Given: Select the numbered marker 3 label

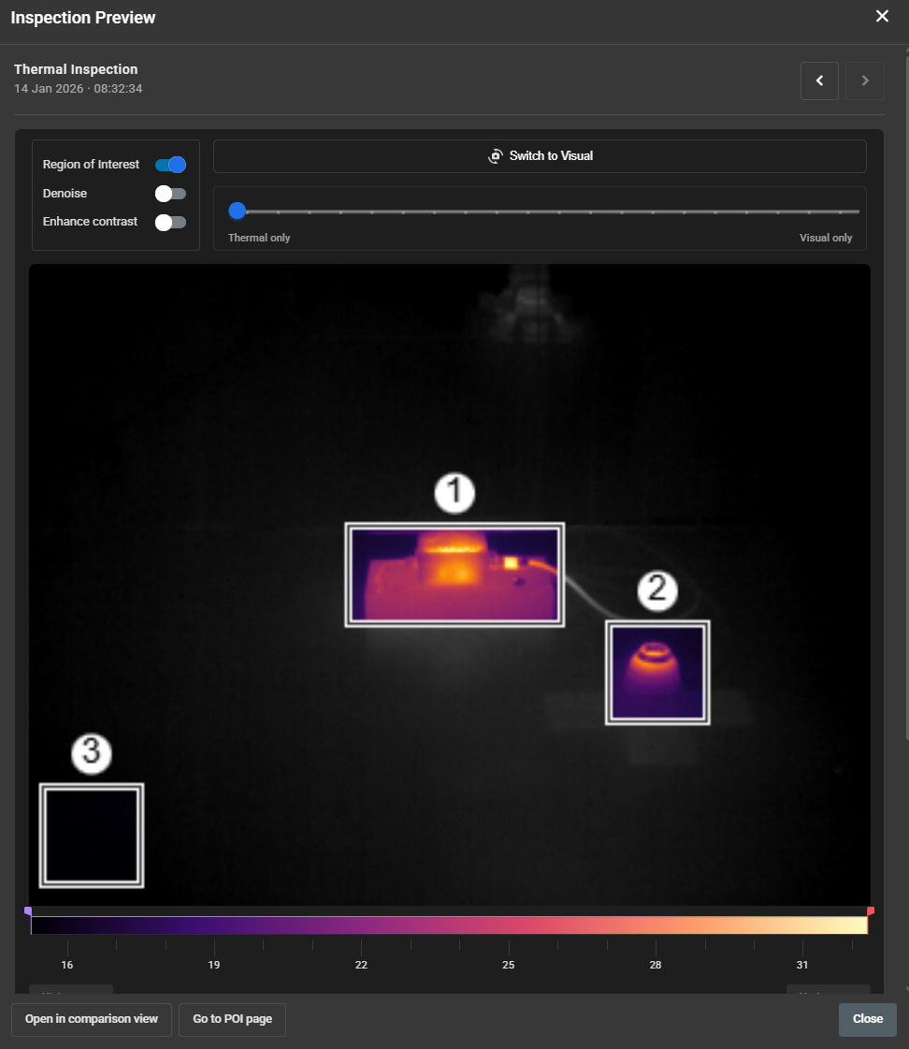Looking at the screenshot, I should pos(92,753).
